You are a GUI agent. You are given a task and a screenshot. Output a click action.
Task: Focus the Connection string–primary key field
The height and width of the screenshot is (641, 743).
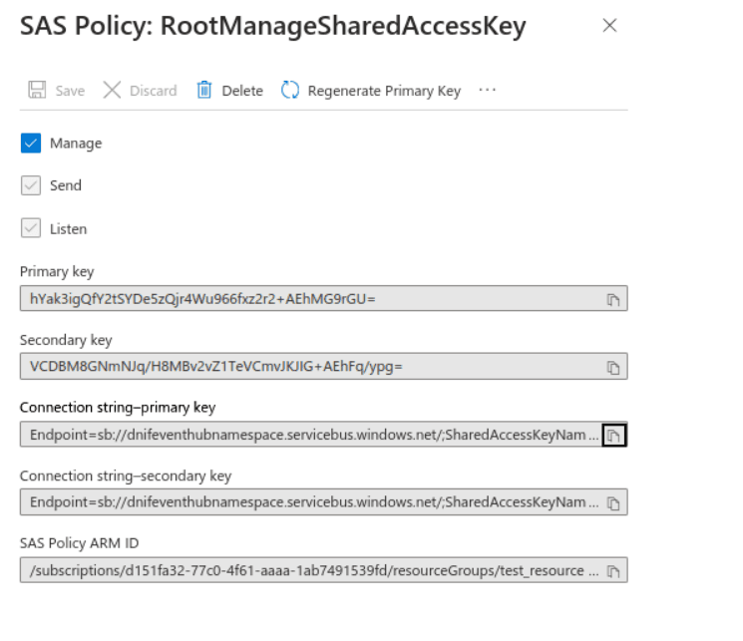324,435
